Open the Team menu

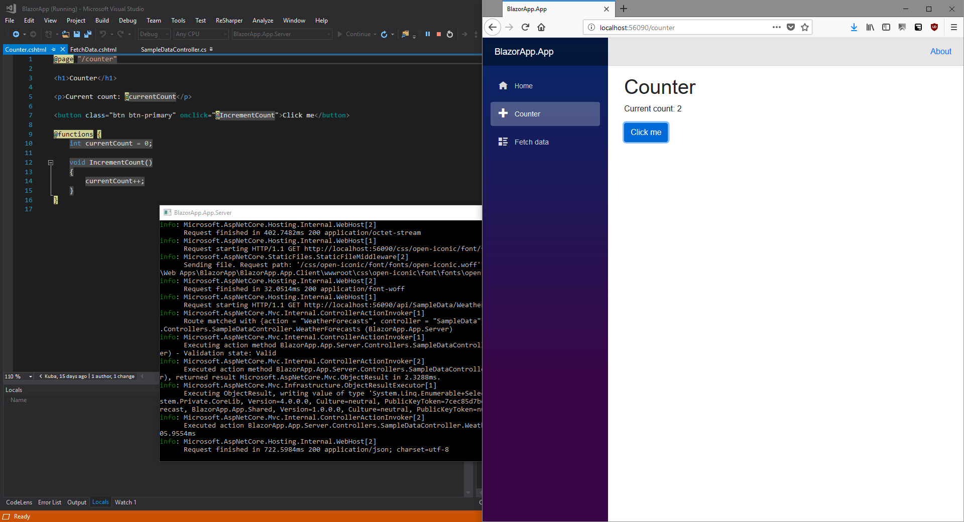(x=154, y=21)
